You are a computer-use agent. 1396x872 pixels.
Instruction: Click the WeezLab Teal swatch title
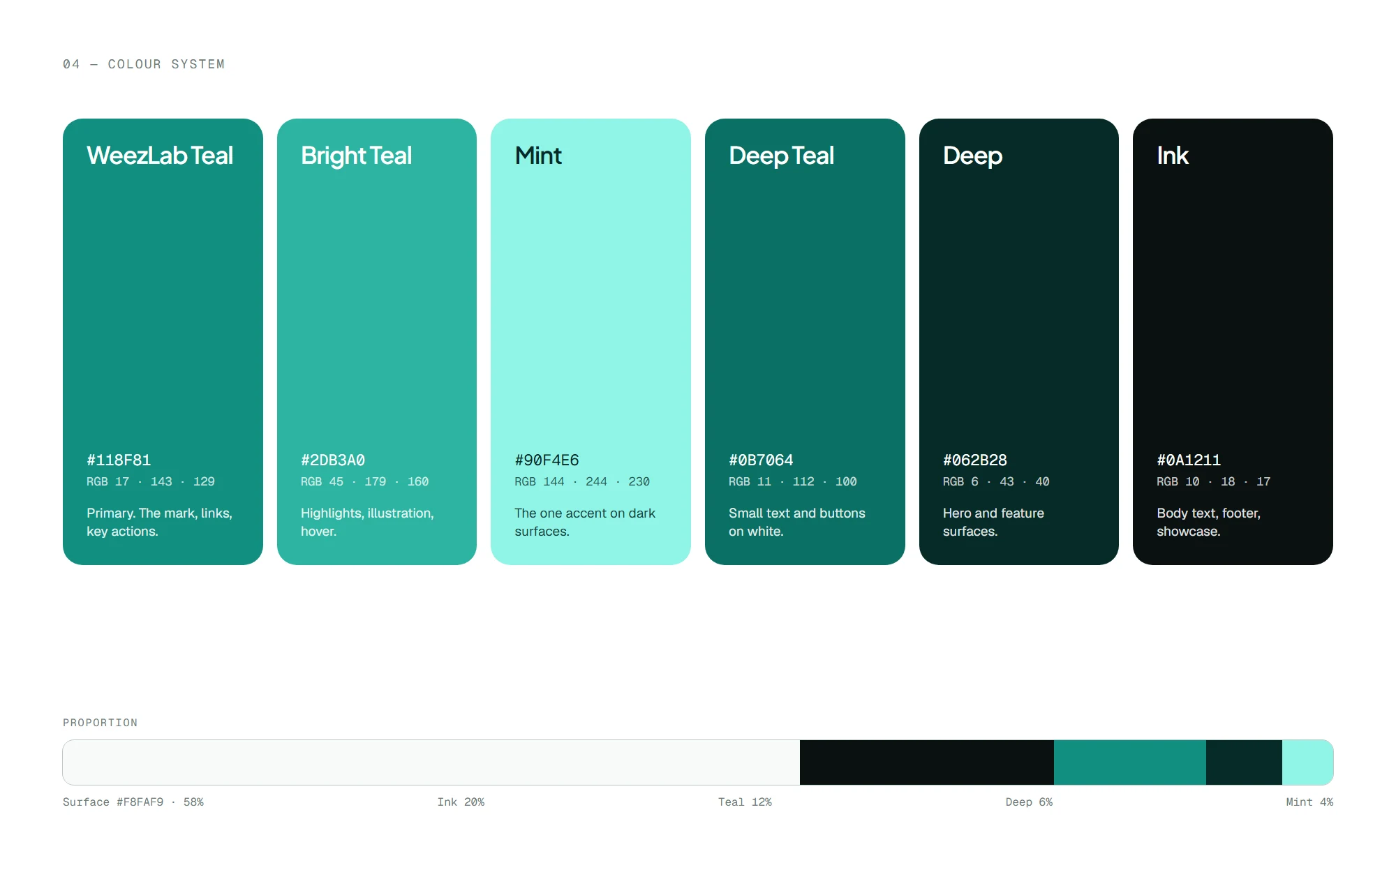pyautogui.click(x=160, y=156)
